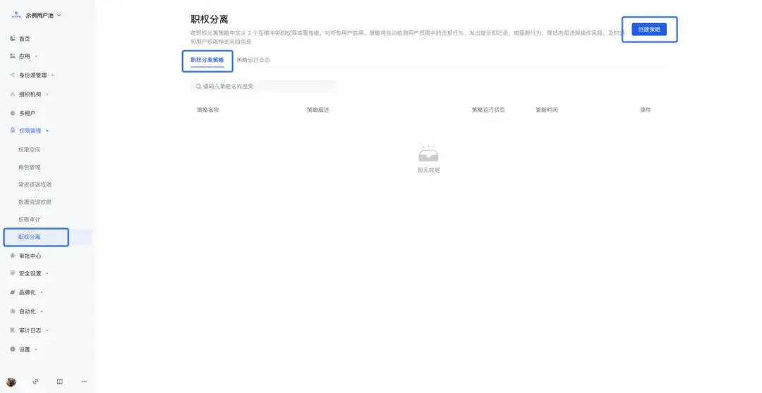Click the 安全设置 shield icon
This screenshot has height=393, width=762.
(13, 273)
